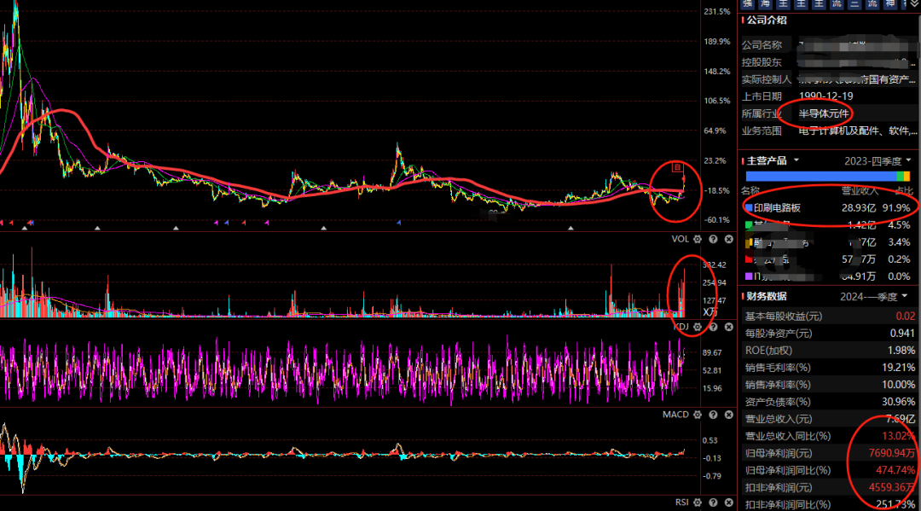Click the 28.93亿 revenue value
This screenshot has height=511, width=921.
[859, 208]
